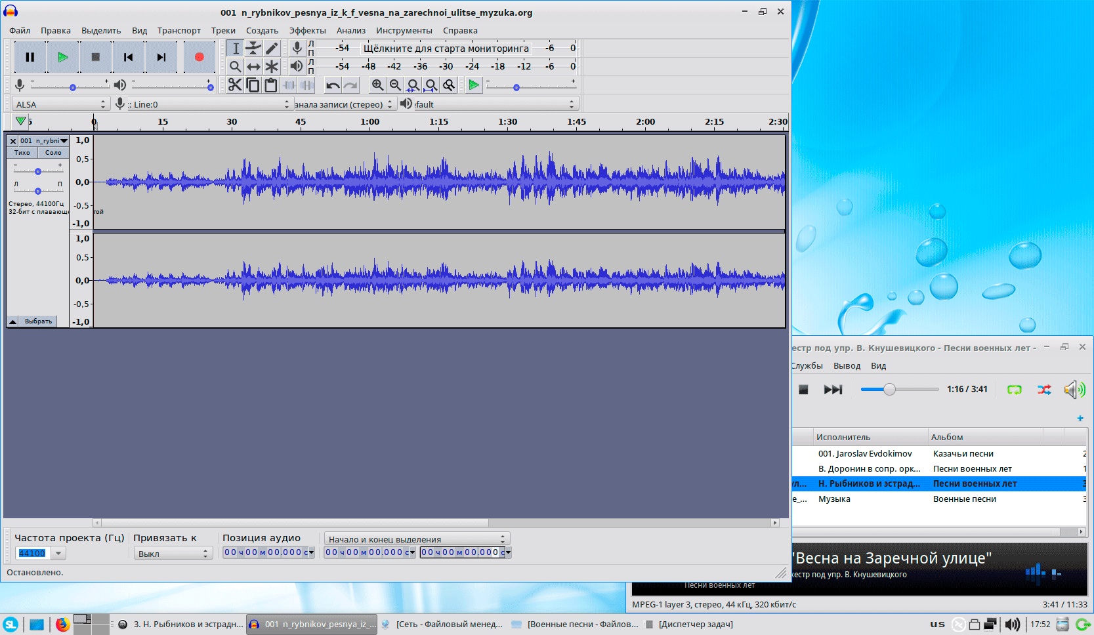Image resolution: width=1094 pixels, height=635 pixels.
Task: Click the Выбрать button on track panel
Action: coord(38,321)
